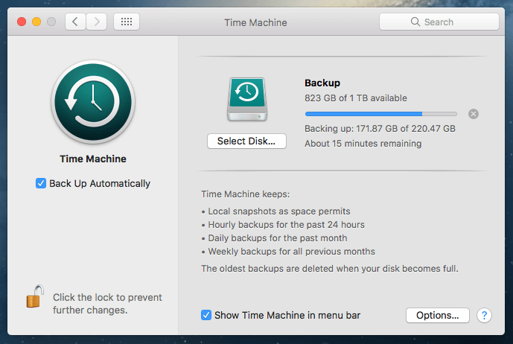Select the Backup disk drive icon

(x=247, y=99)
